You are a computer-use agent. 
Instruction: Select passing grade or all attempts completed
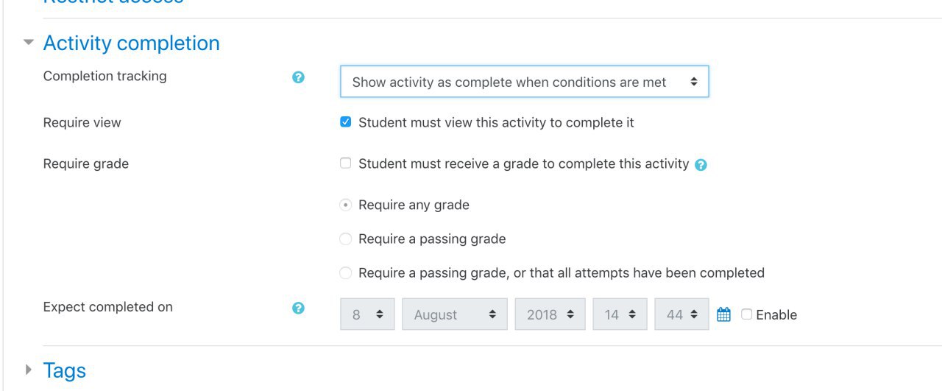[346, 272]
